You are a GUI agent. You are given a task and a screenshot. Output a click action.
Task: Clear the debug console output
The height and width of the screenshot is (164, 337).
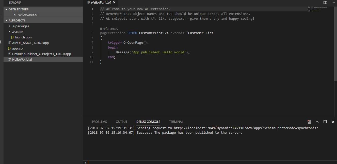[x=309, y=122]
